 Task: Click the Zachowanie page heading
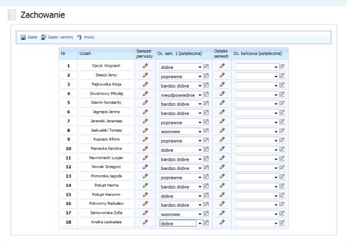pos(43,15)
